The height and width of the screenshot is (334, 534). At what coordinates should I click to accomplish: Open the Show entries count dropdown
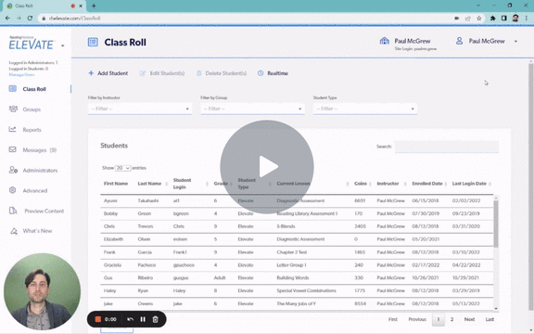(x=123, y=168)
